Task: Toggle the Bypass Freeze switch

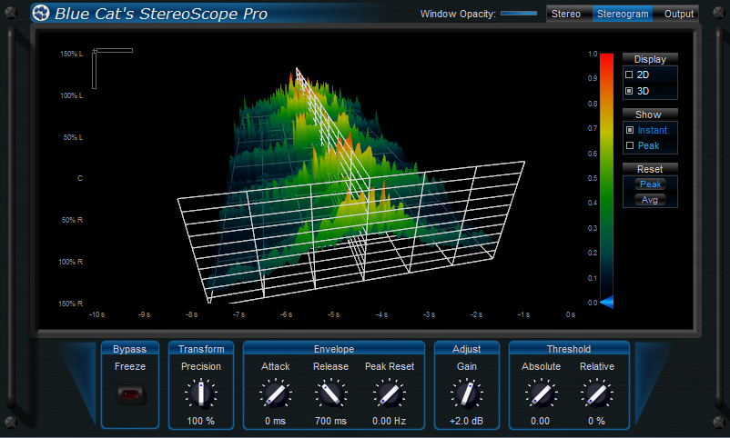Action: [x=129, y=394]
